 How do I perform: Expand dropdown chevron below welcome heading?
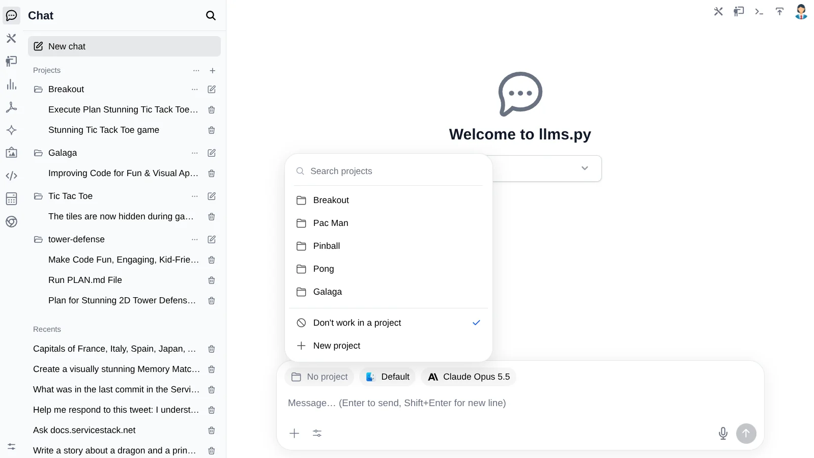click(x=585, y=168)
